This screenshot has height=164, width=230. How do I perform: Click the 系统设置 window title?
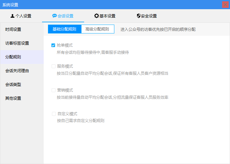pyautogui.click(x=10, y=5)
